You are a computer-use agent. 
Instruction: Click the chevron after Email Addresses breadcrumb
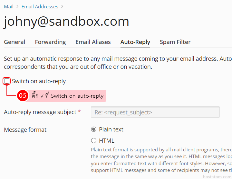click(x=62, y=7)
